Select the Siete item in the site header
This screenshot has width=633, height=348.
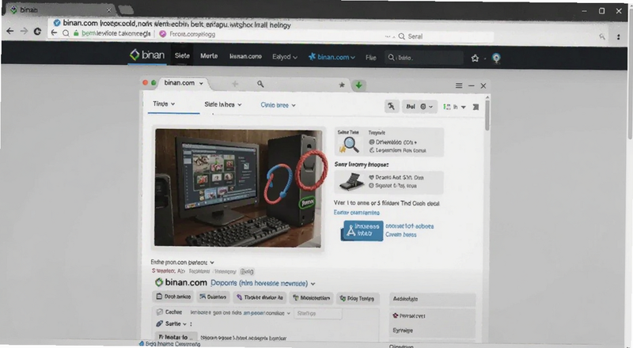(182, 55)
